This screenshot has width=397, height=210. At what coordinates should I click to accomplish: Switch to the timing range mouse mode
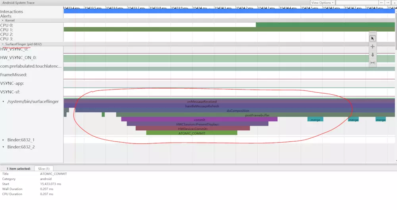(x=372, y=63)
